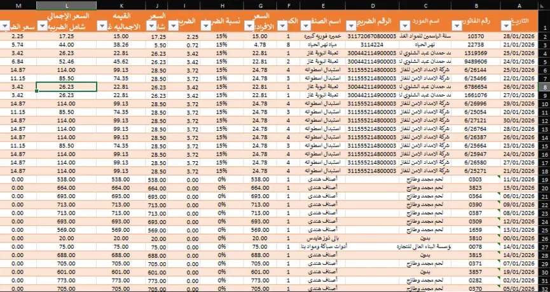
Task: Open the filter dropdown in column F header
Action: click(x=282, y=26)
